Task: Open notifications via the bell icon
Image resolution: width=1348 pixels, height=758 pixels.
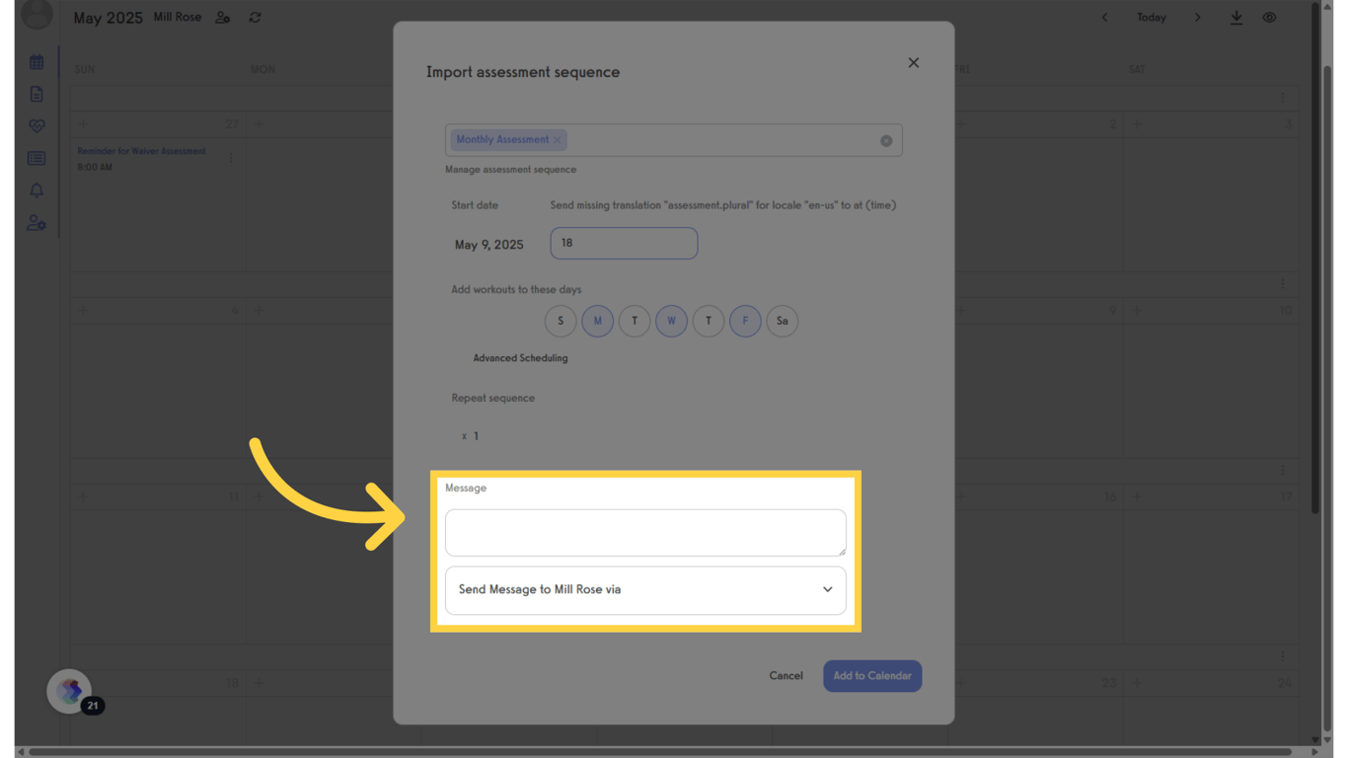Action: [x=36, y=190]
